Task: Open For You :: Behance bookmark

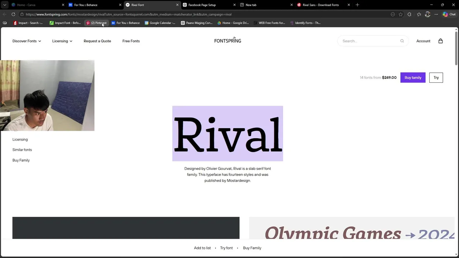Action: click(x=126, y=23)
